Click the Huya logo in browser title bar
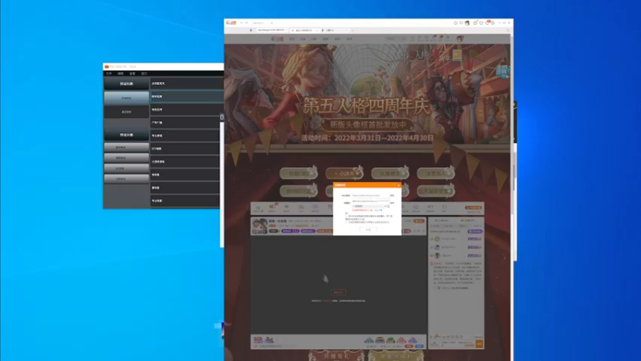The height and width of the screenshot is (361, 641). (x=231, y=23)
